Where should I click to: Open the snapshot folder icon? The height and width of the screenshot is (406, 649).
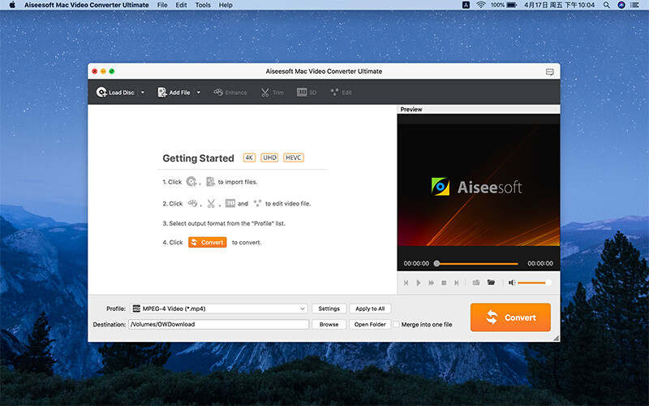click(491, 282)
